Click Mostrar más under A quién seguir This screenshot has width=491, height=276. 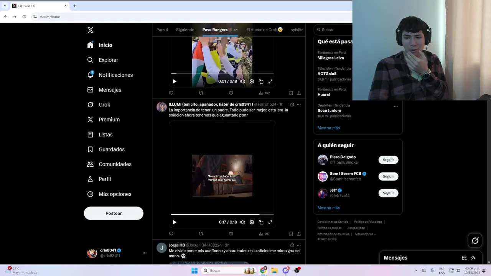[329, 208]
